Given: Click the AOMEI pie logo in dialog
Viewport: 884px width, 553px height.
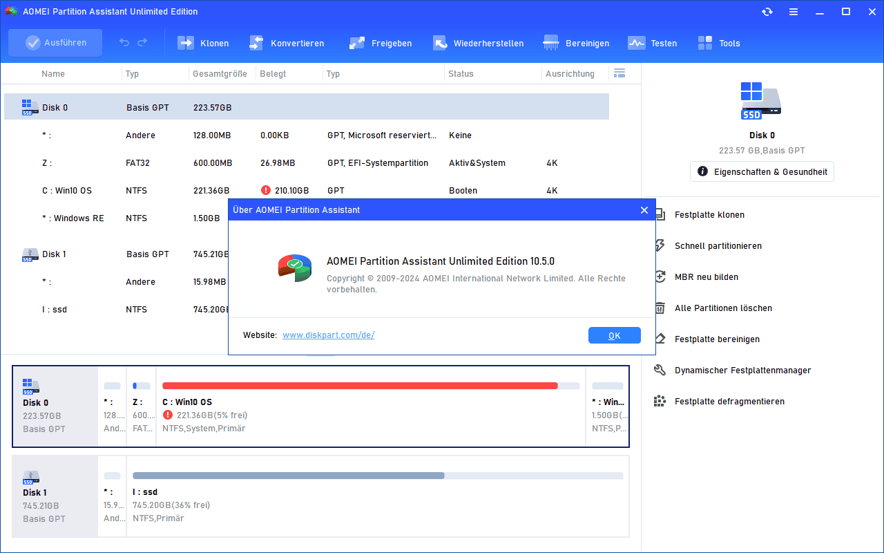Looking at the screenshot, I should (x=295, y=268).
